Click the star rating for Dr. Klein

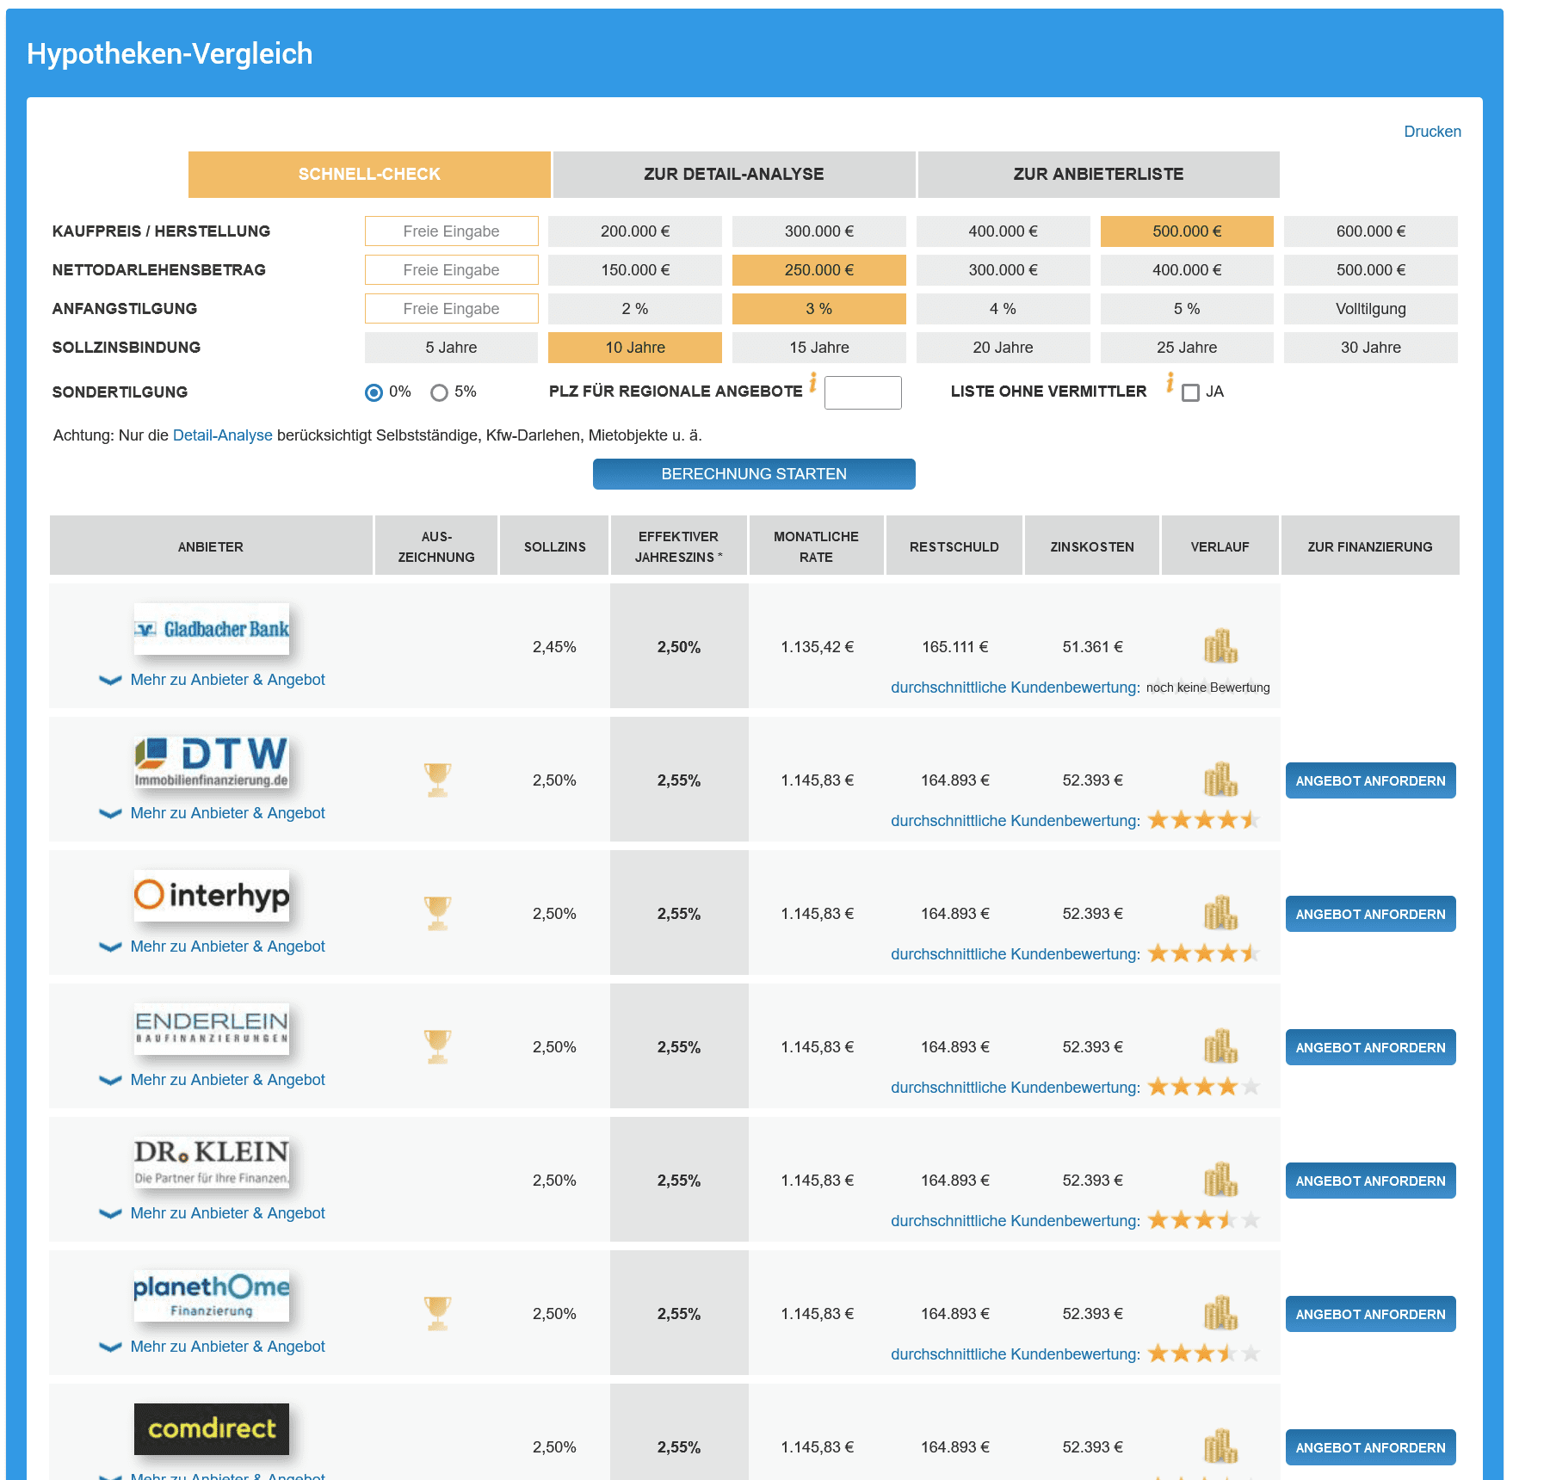(1204, 1220)
